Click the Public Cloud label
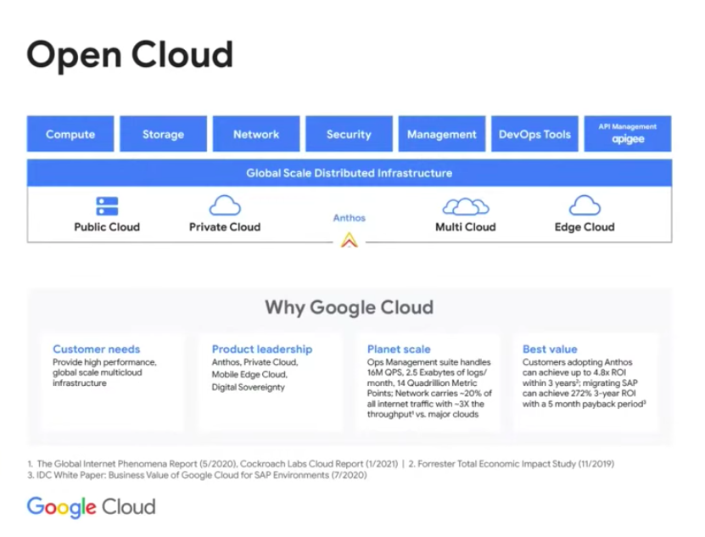This screenshot has width=705, height=537. [x=107, y=227]
